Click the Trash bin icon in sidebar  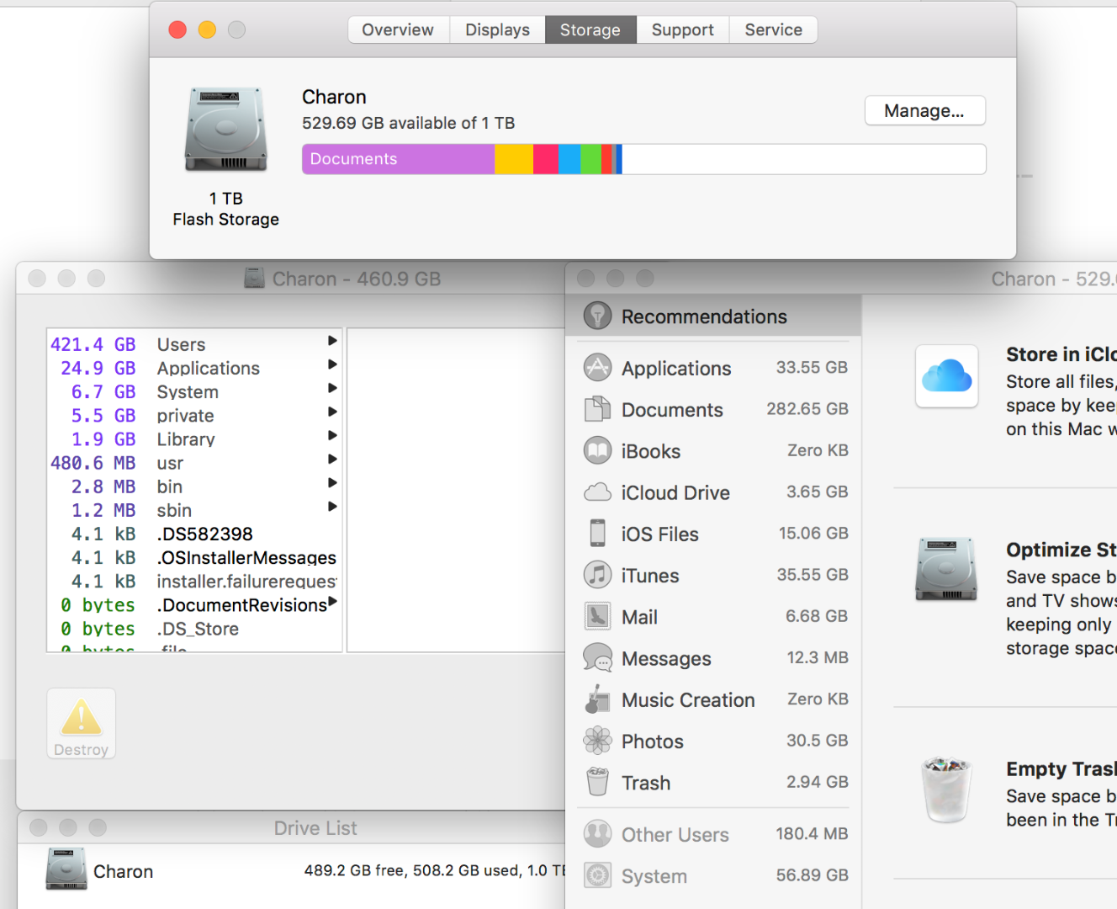click(597, 782)
